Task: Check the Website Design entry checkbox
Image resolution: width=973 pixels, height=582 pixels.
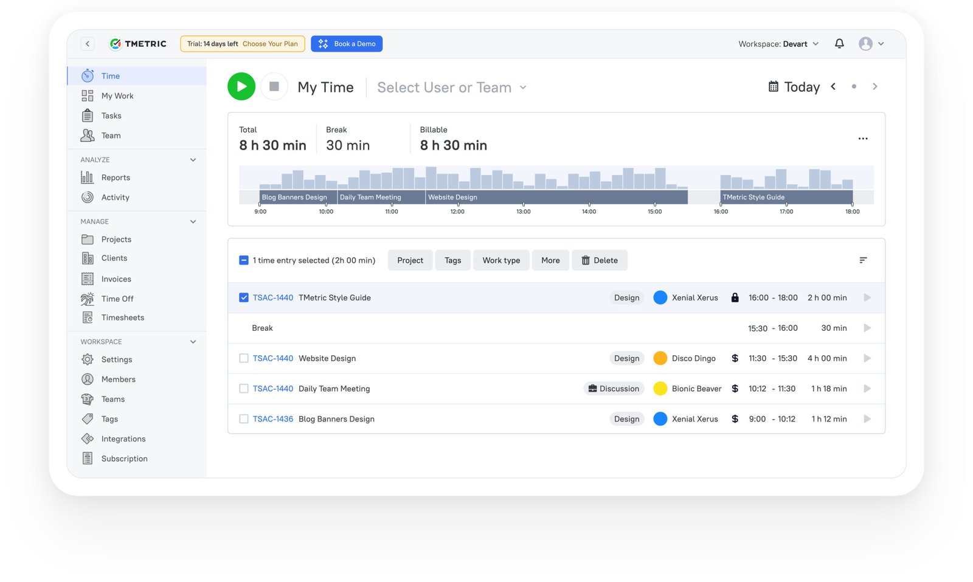Action: click(x=244, y=358)
